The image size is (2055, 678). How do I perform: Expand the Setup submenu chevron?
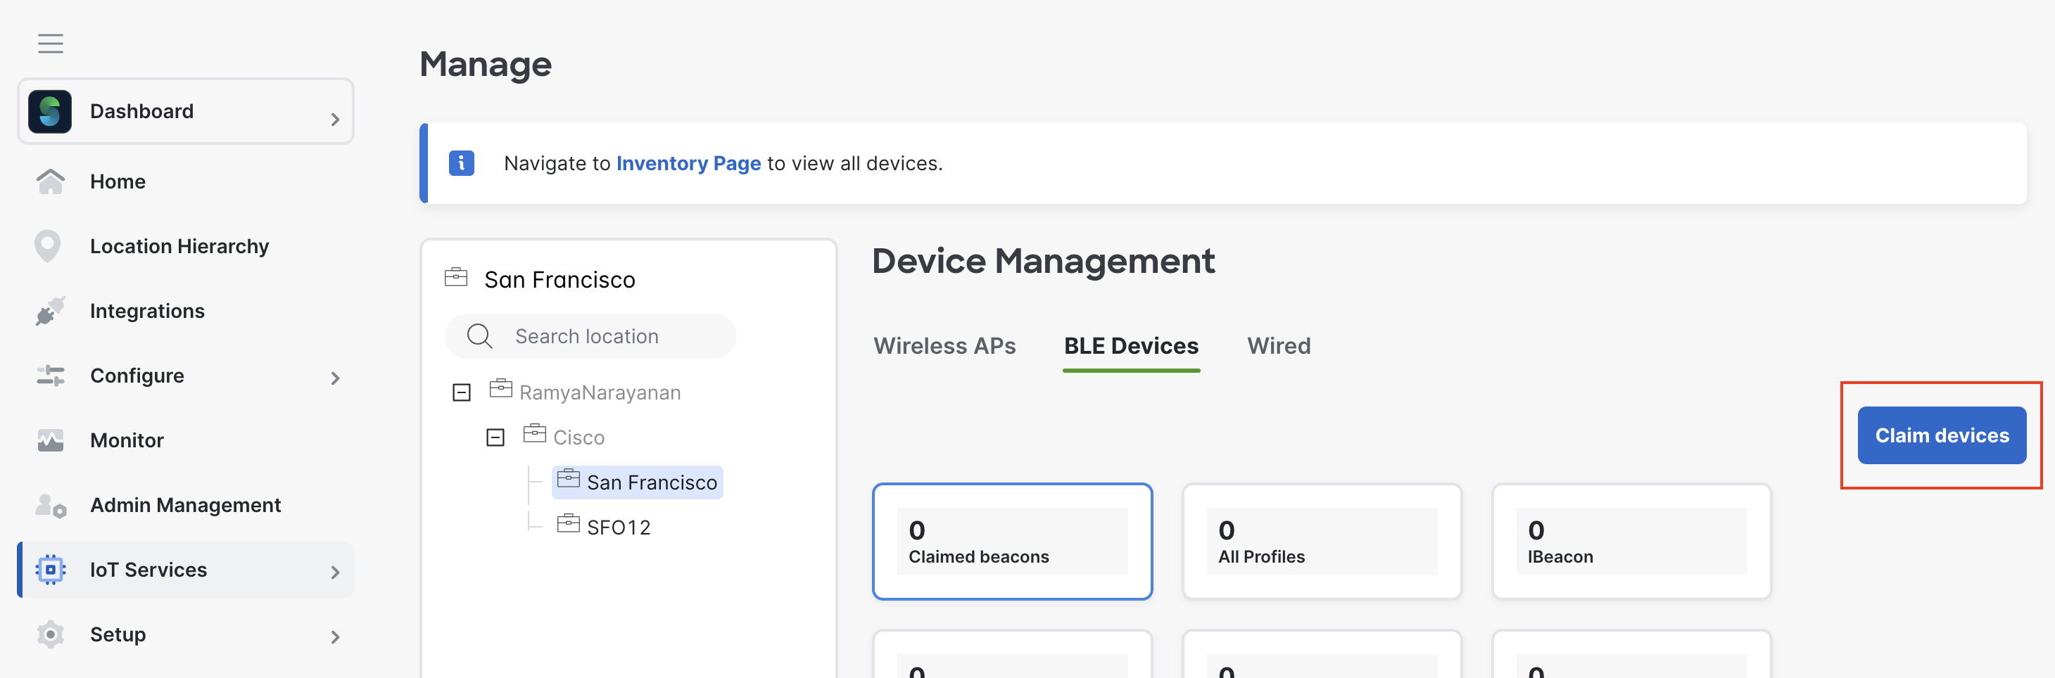pyautogui.click(x=335, y=637)
